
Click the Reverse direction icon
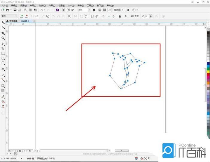[69, 16]
